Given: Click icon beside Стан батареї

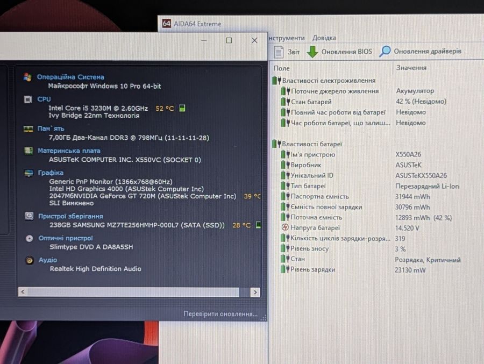Looking at the screenshot, I should tap(286, 102).
